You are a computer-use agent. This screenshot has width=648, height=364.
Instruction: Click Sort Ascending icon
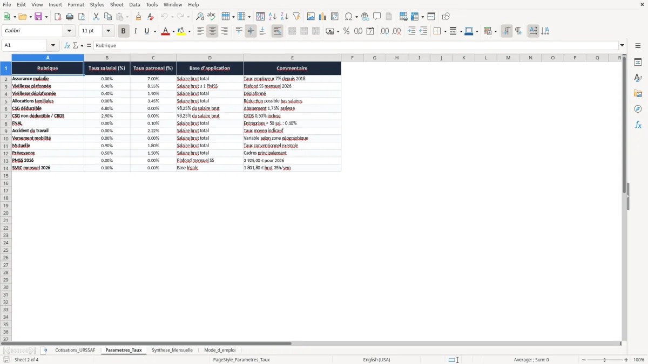[x=273, y=17]
